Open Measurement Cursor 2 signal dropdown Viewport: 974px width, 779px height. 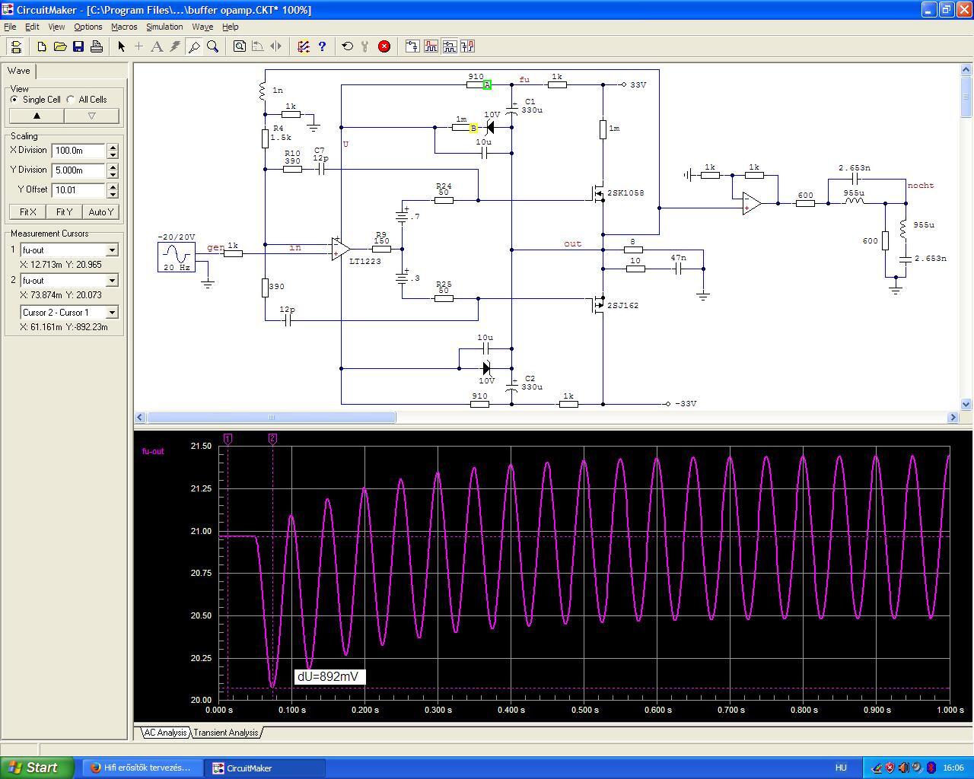pyautogui.click(x=112, y=281)
